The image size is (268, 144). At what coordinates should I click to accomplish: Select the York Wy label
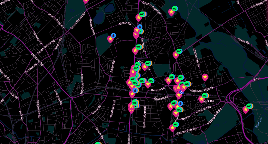pos(21,115)
